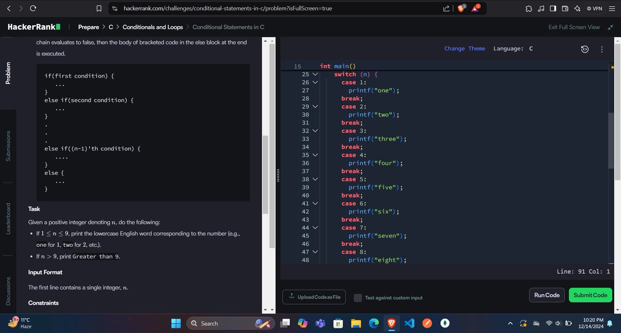The image size is (621, 333).
Task: Open the Brave Wallet icon
Action: point(565,9)
